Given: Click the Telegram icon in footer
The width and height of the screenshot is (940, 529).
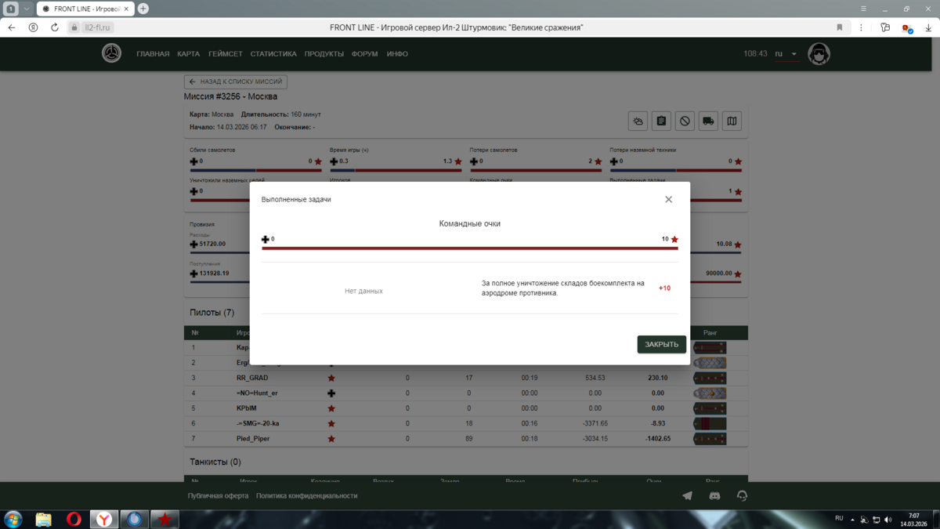Looking at the screenshot, I should click(x=687, y=495).
